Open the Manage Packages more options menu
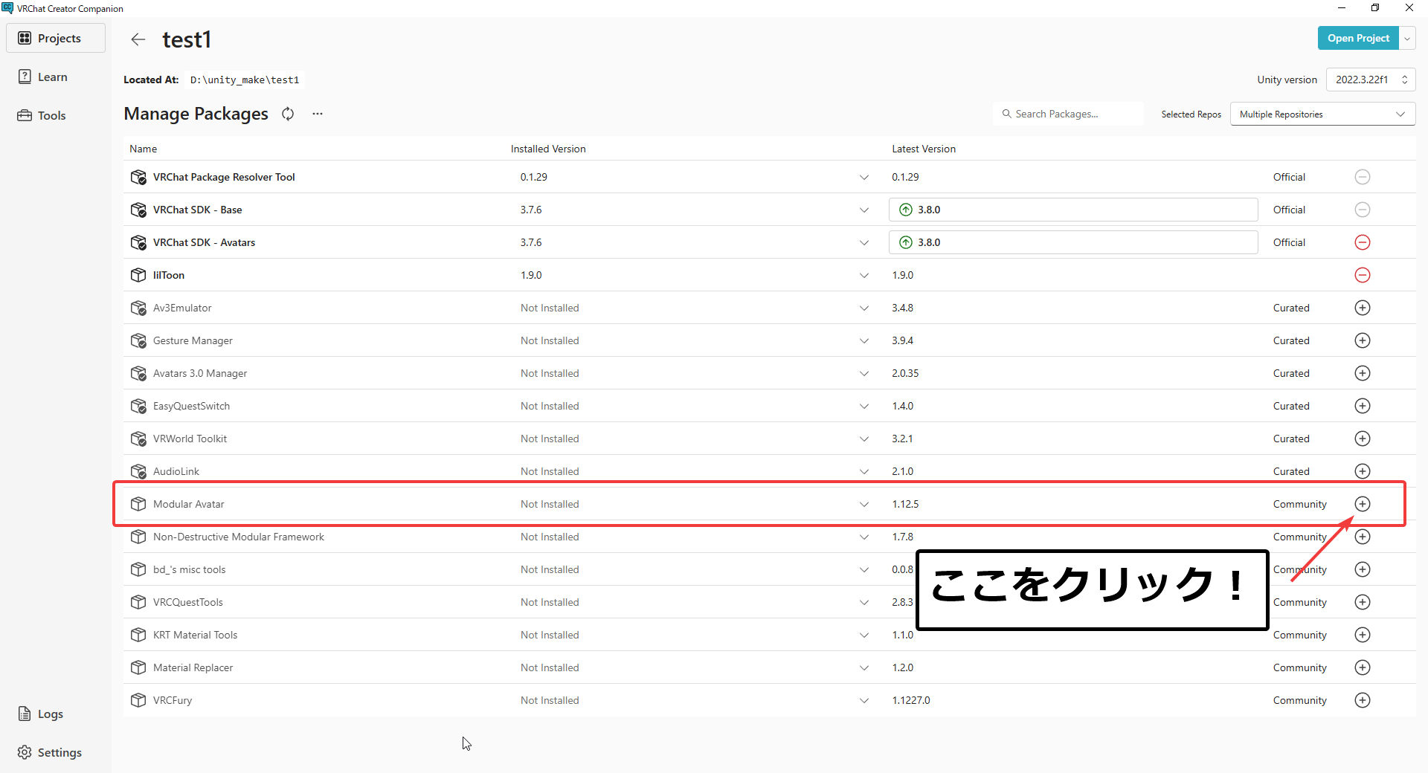 click(x=318, y=114)
